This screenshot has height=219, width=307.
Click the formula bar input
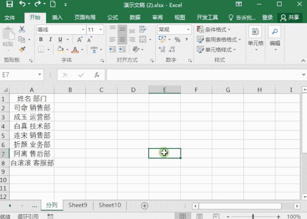pos(203,75)
